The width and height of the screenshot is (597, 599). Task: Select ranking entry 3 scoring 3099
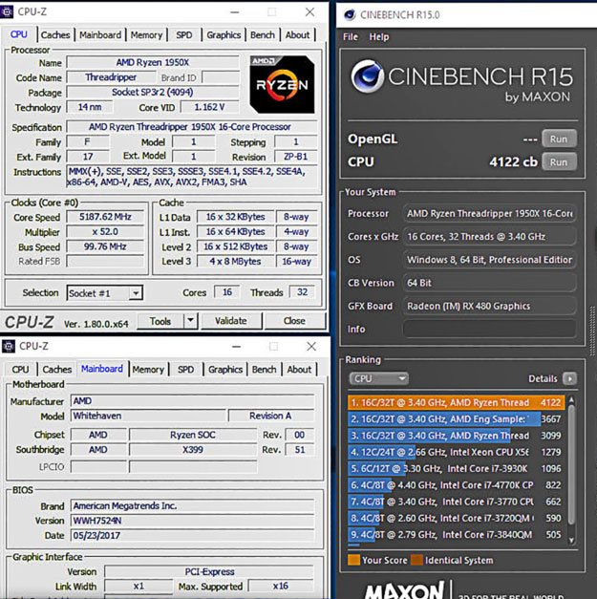pos(456,436)
